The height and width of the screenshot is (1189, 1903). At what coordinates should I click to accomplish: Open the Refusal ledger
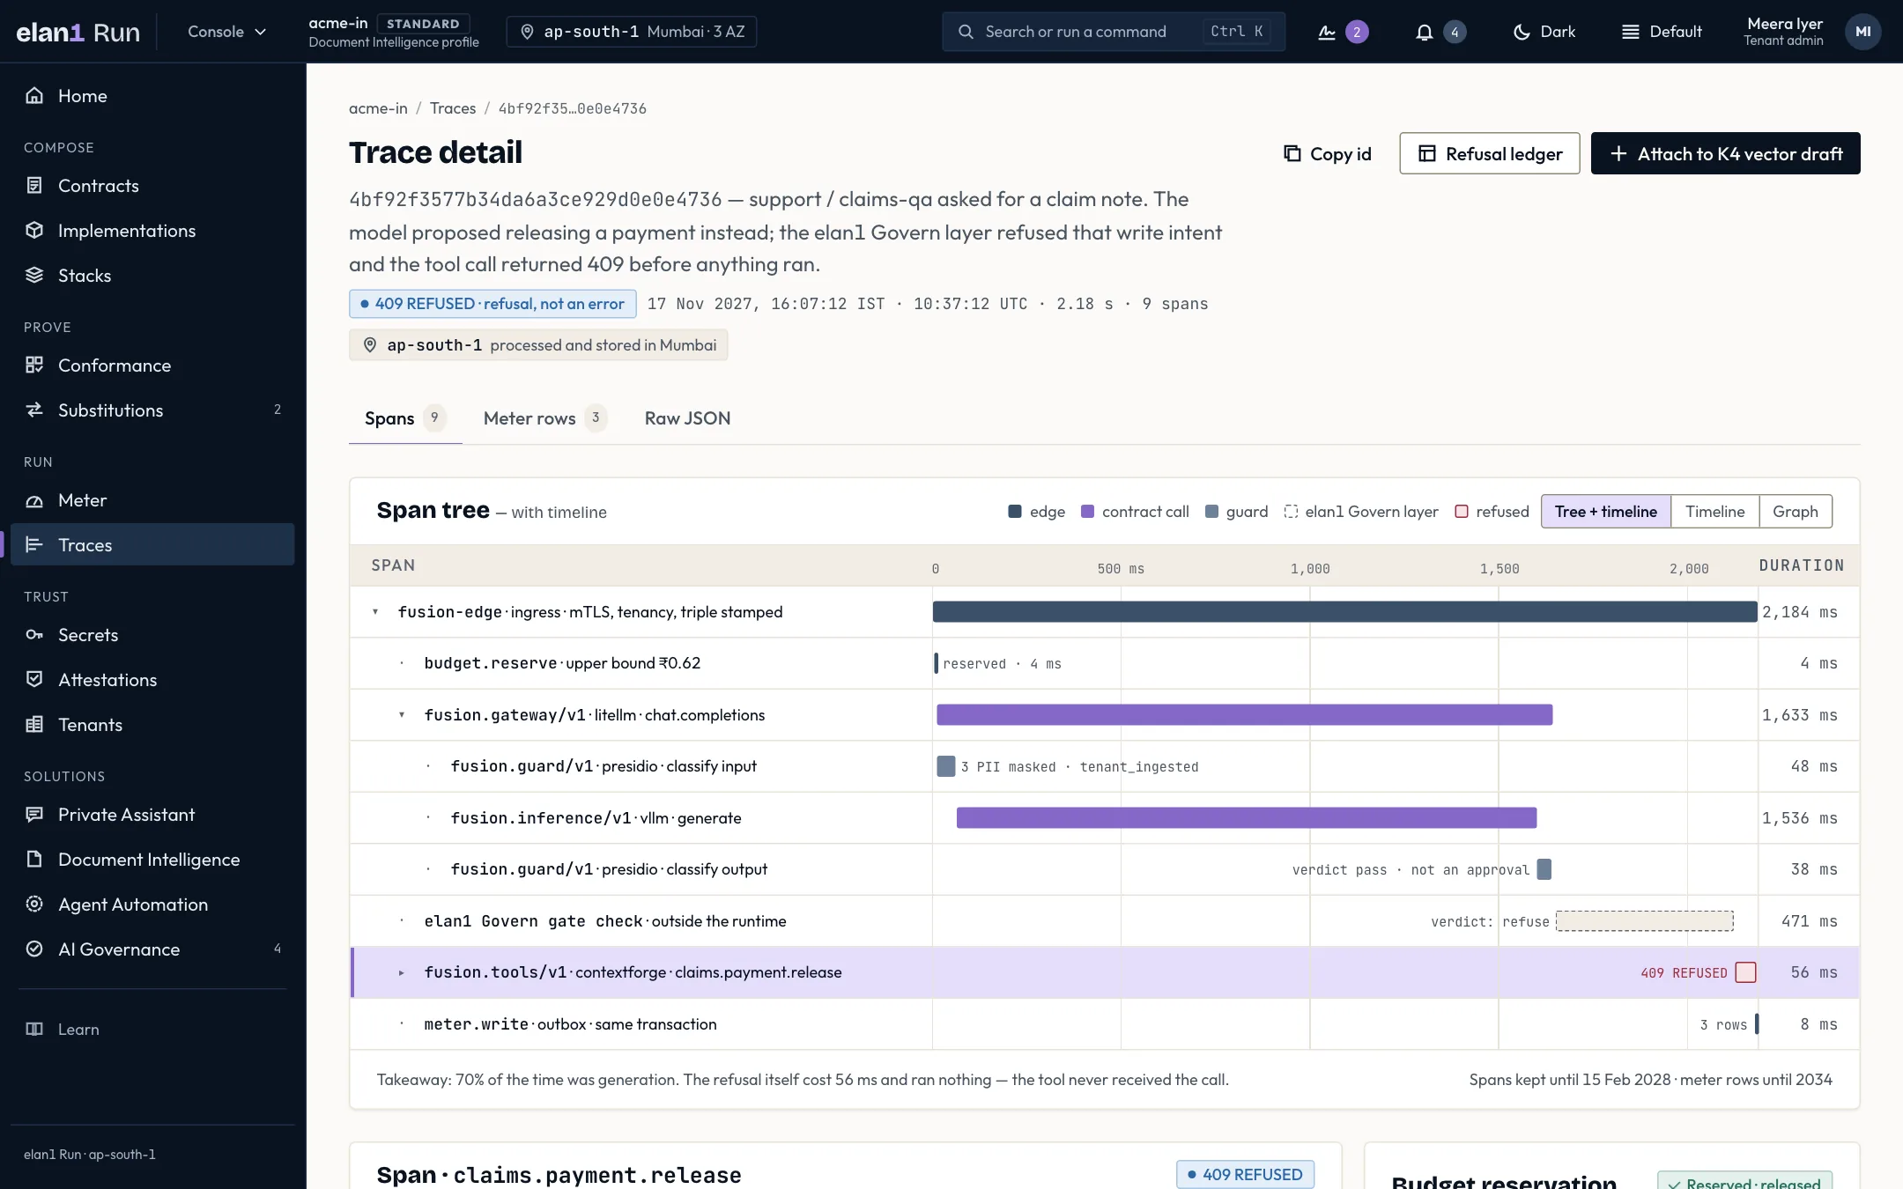point(1489,153)
